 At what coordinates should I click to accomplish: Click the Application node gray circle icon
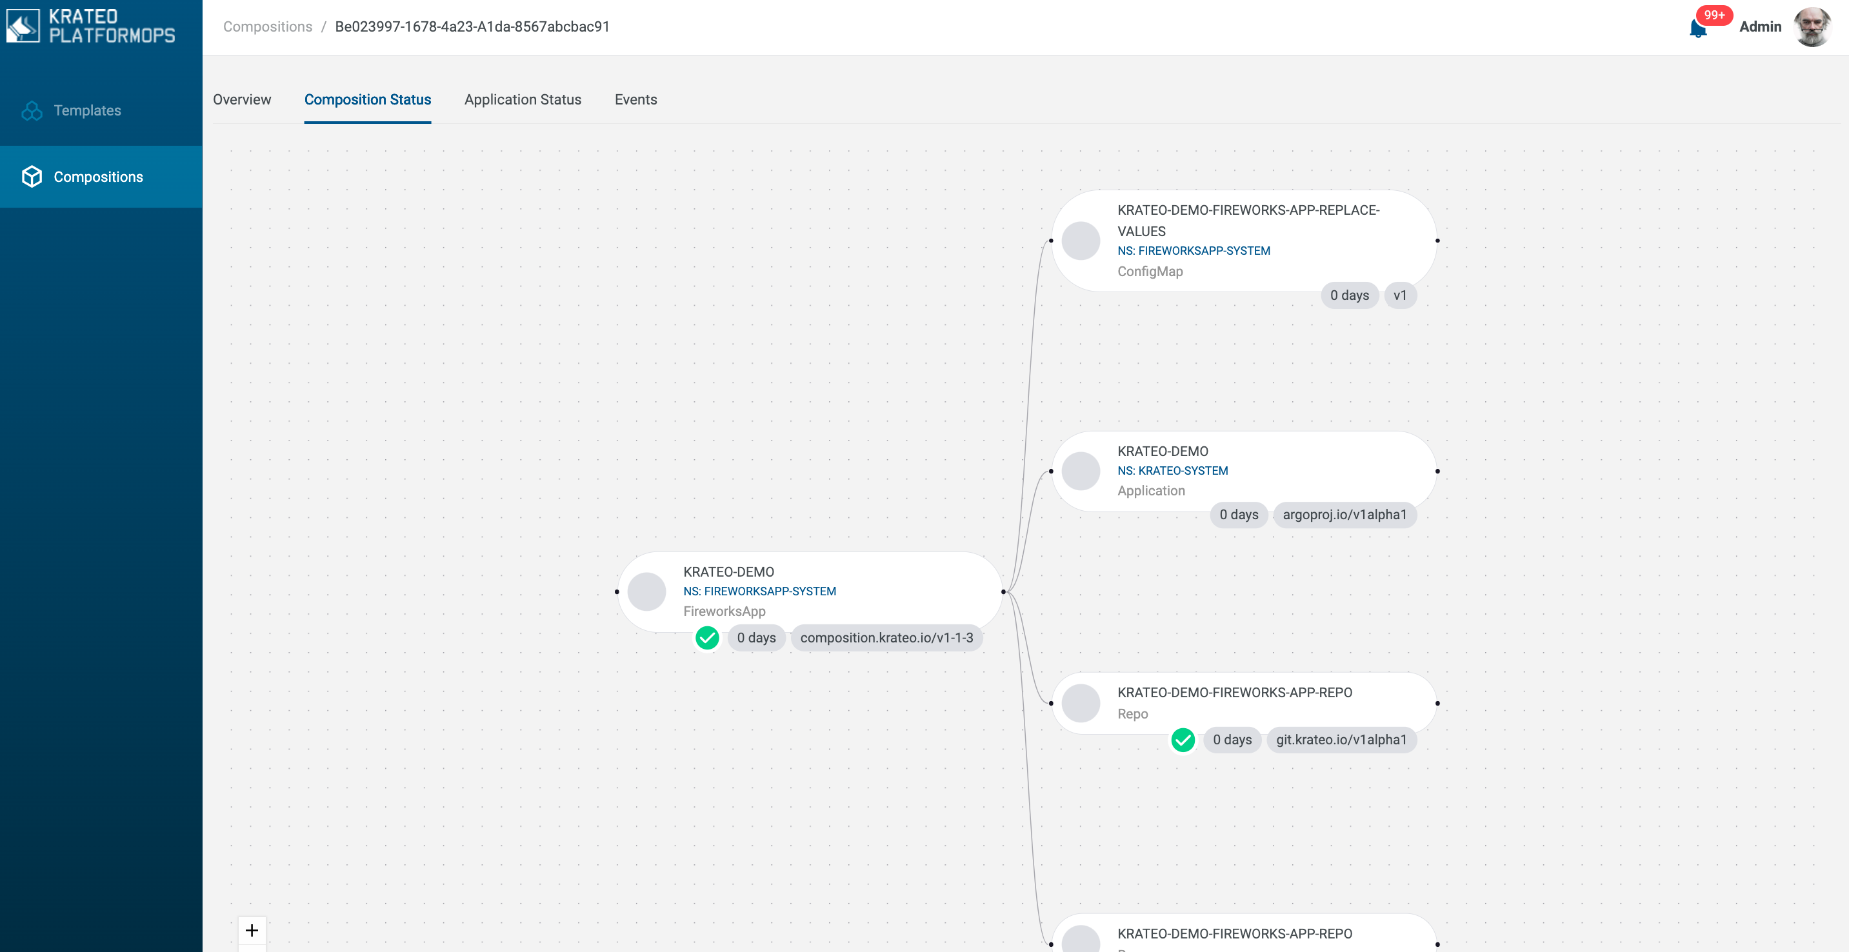pyautogui.click(x=1080, y=471)
